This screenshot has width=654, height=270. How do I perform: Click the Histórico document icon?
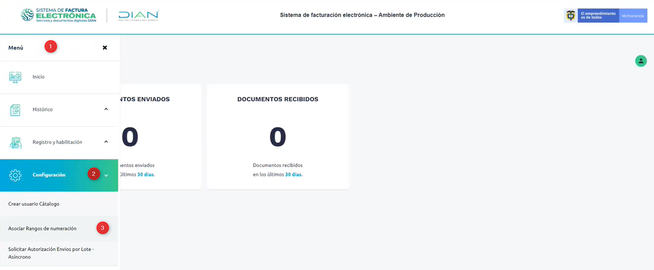click(15, 110)
